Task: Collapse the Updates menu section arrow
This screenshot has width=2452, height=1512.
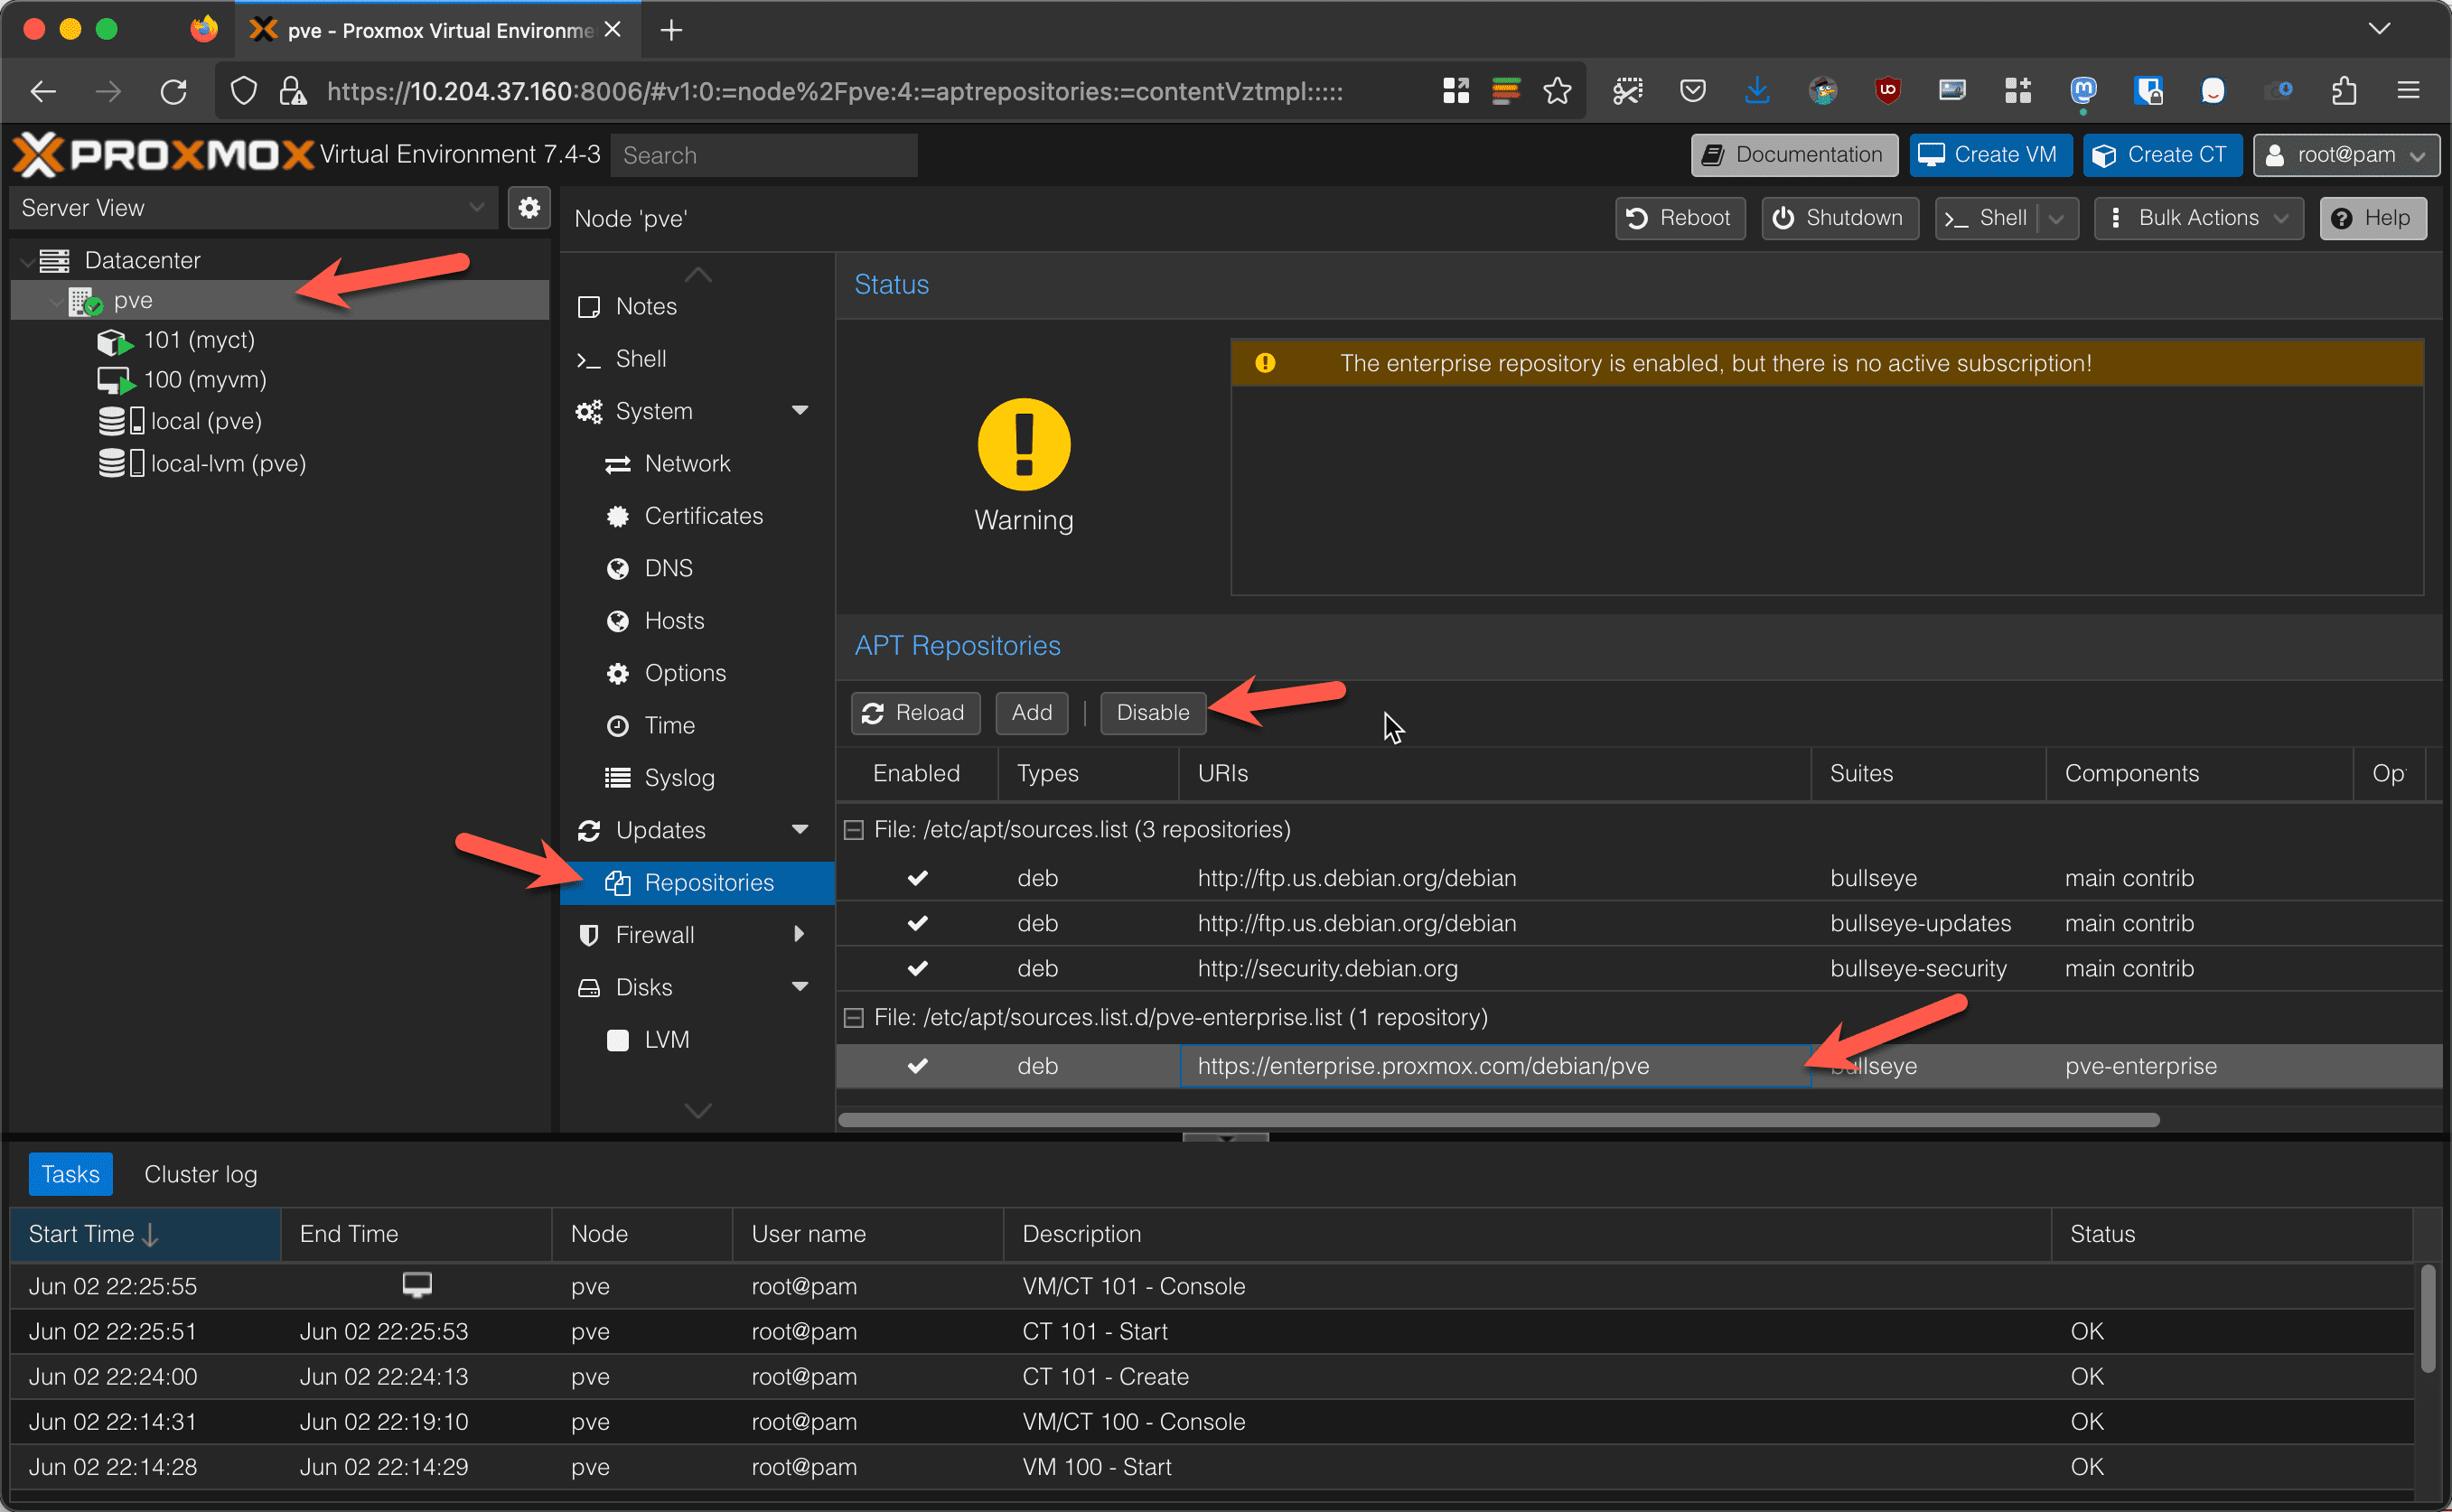Action: 800,830
